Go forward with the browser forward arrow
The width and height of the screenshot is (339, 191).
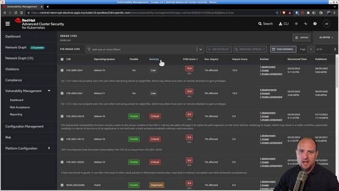10,13
